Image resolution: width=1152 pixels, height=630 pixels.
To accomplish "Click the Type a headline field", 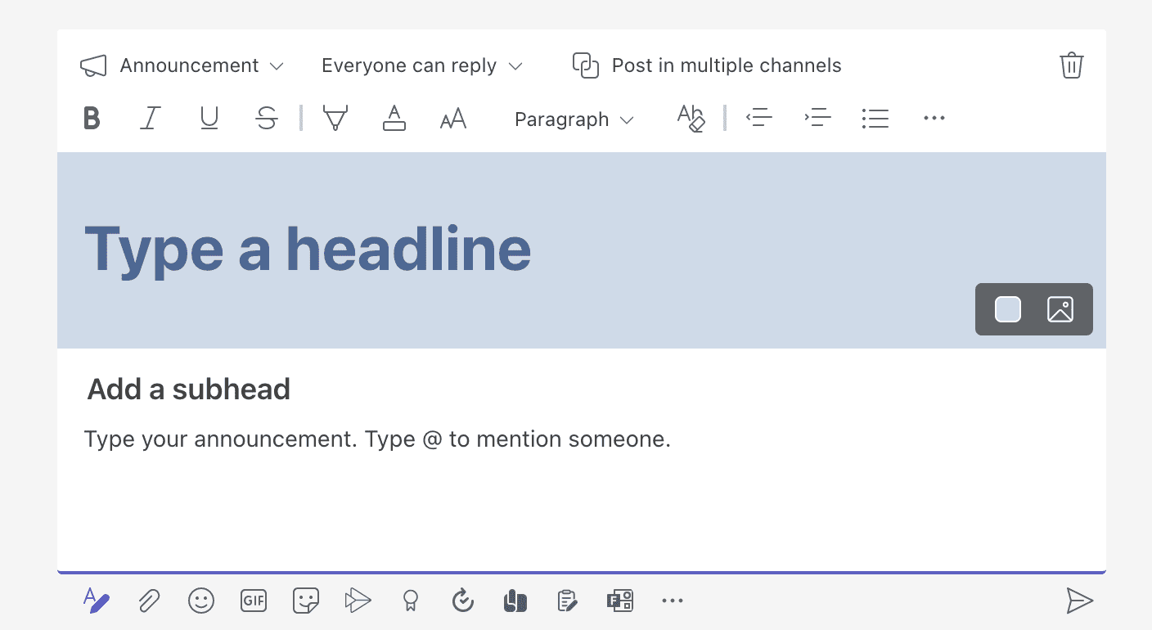I will coord(308,248).
